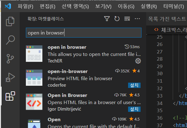Clear extension search results
The height and width of the screenshot is (128, 187).
pyautogui.click(x=127, y=19)
